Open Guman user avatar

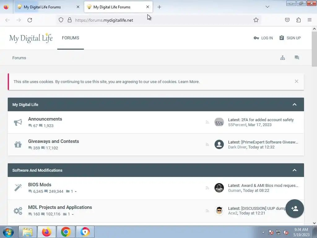coord(219,188)
